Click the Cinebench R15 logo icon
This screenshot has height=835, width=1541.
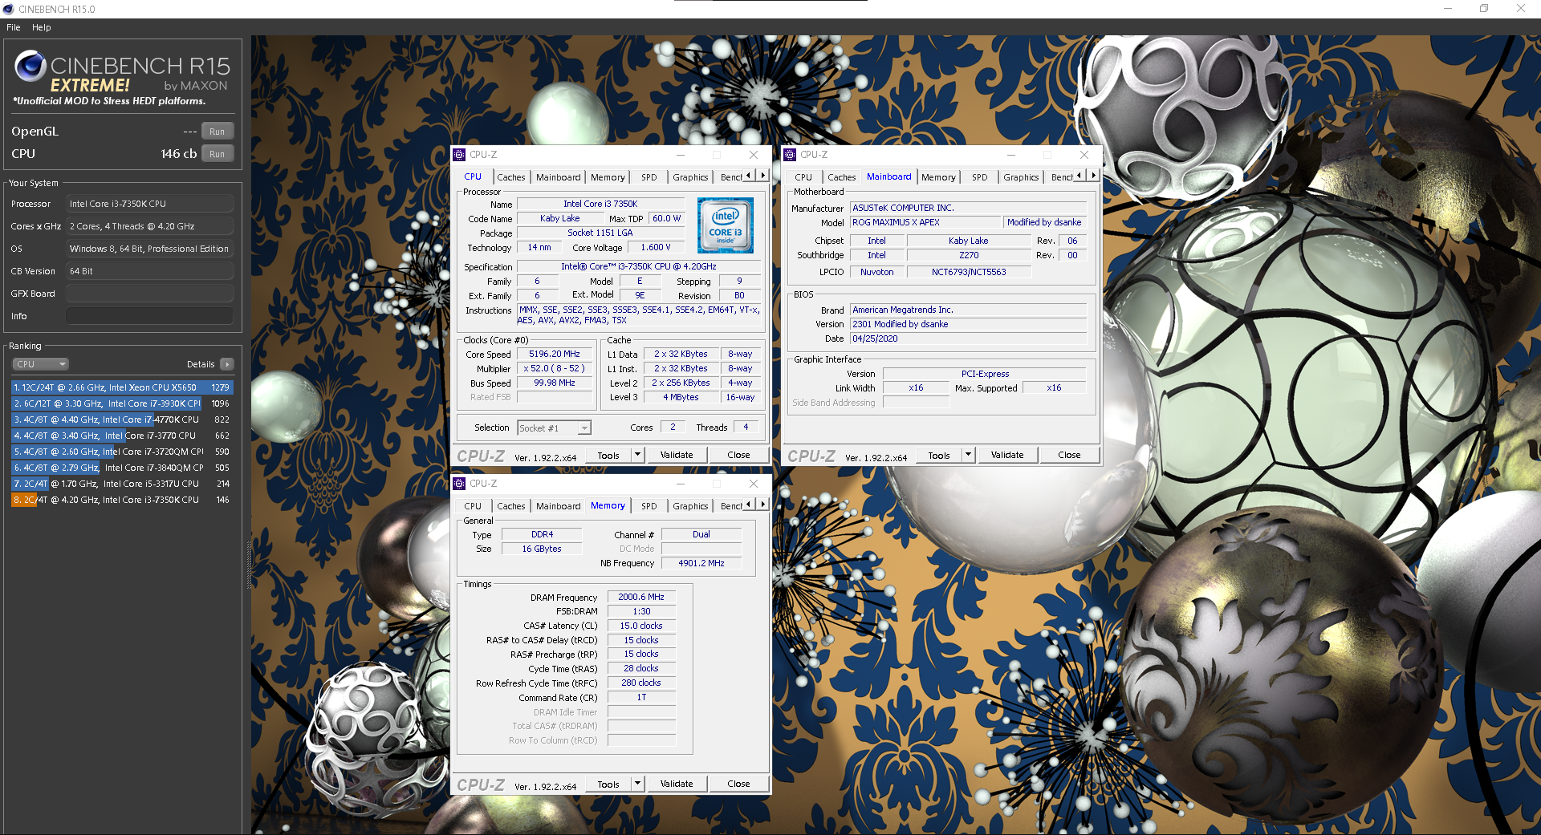coord(30,67)
